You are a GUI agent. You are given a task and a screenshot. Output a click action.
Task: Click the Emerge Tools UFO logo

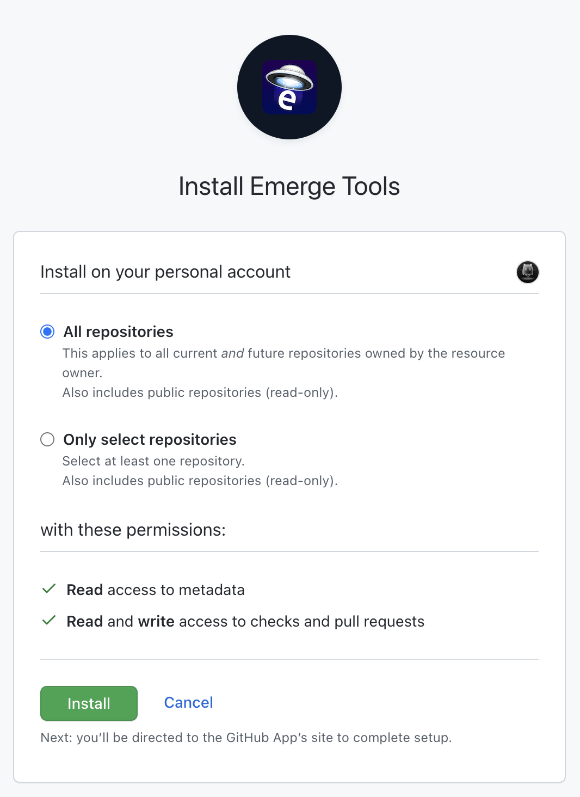click(x=289, y=87)
